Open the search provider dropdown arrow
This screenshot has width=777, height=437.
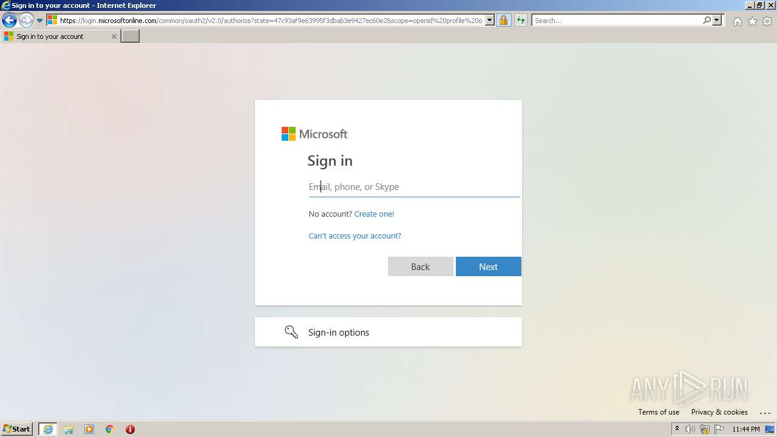pyautogui.click(x=717, y=21)
